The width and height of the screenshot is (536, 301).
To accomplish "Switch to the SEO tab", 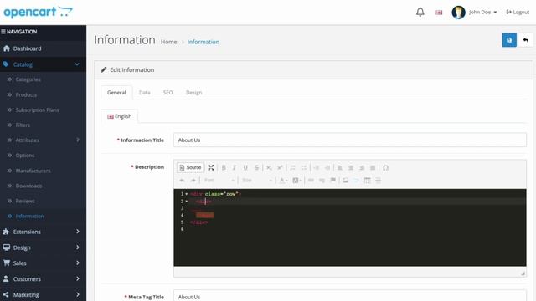I will click(167, 93).
